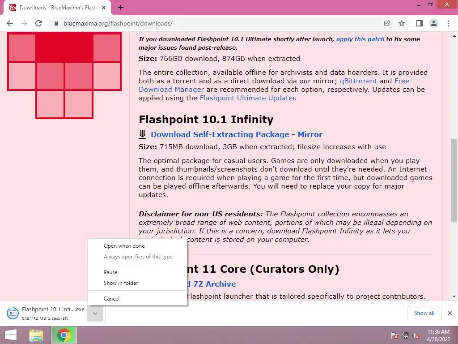Screen dimensions: 458x344
Task: Go back using the browser back arrow
Action: (10, 23)
